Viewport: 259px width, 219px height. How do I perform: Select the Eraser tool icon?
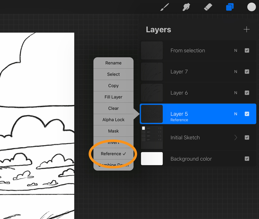point(208,7)
